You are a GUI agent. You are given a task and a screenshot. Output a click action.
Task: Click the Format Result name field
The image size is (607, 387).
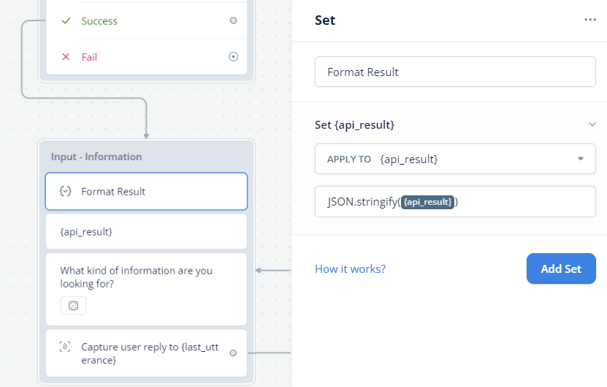point(455,72)
